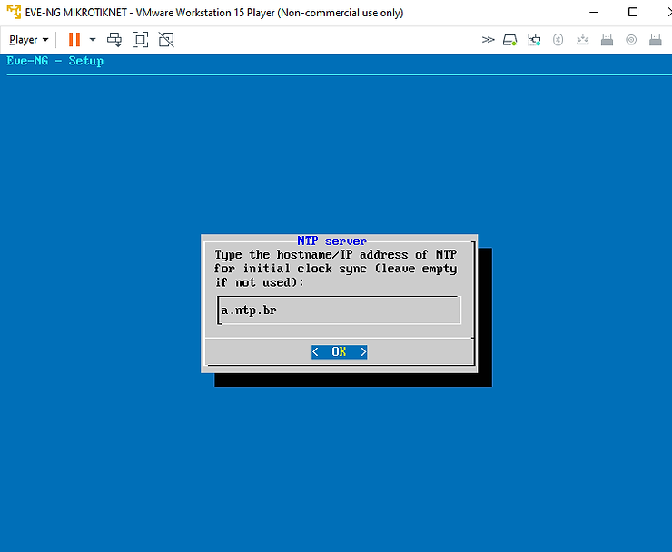
Task: Confirm with the OK button
Action: tap(339, 352)
